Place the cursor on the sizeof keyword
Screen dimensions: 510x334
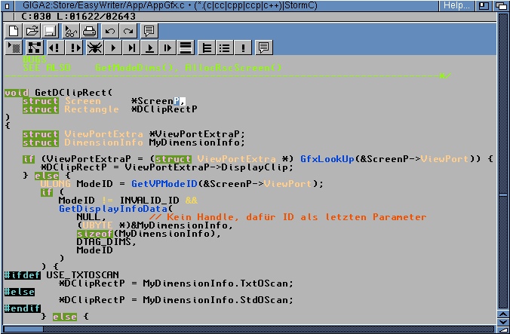point(94,234)
